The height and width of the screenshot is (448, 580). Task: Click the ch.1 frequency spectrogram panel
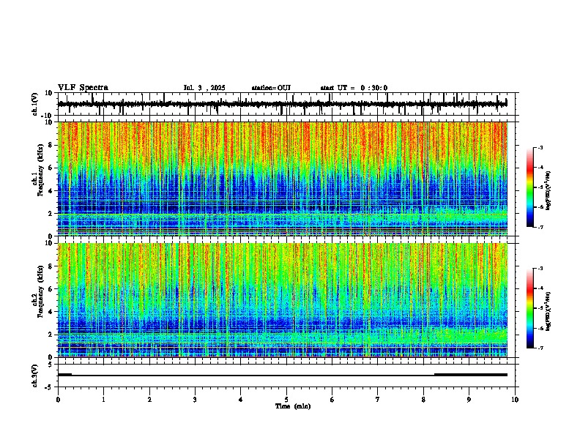[x=283, y=179]
